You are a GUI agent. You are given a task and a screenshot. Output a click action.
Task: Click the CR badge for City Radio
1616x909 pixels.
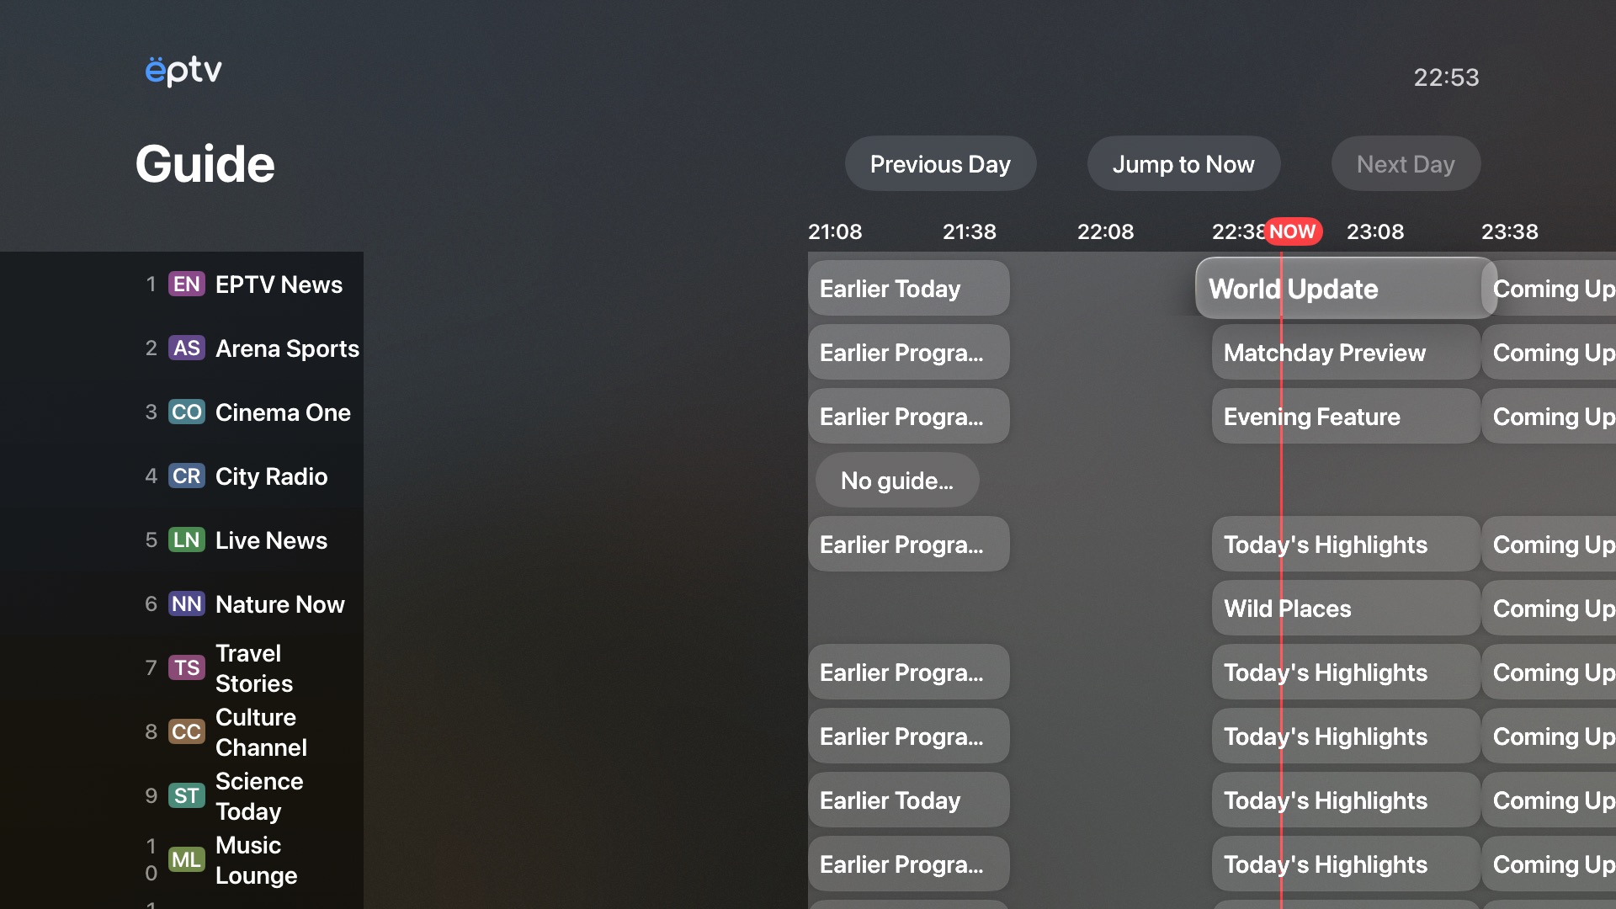[x=186, y=476]
